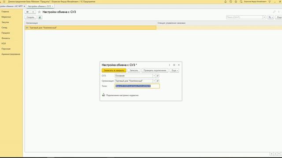The image size is (282, 158).
Task: Jump to list start arrow at bottom
Action: [x=271, y=154]
